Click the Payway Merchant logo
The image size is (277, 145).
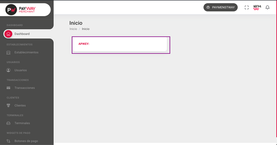[21, 10]
